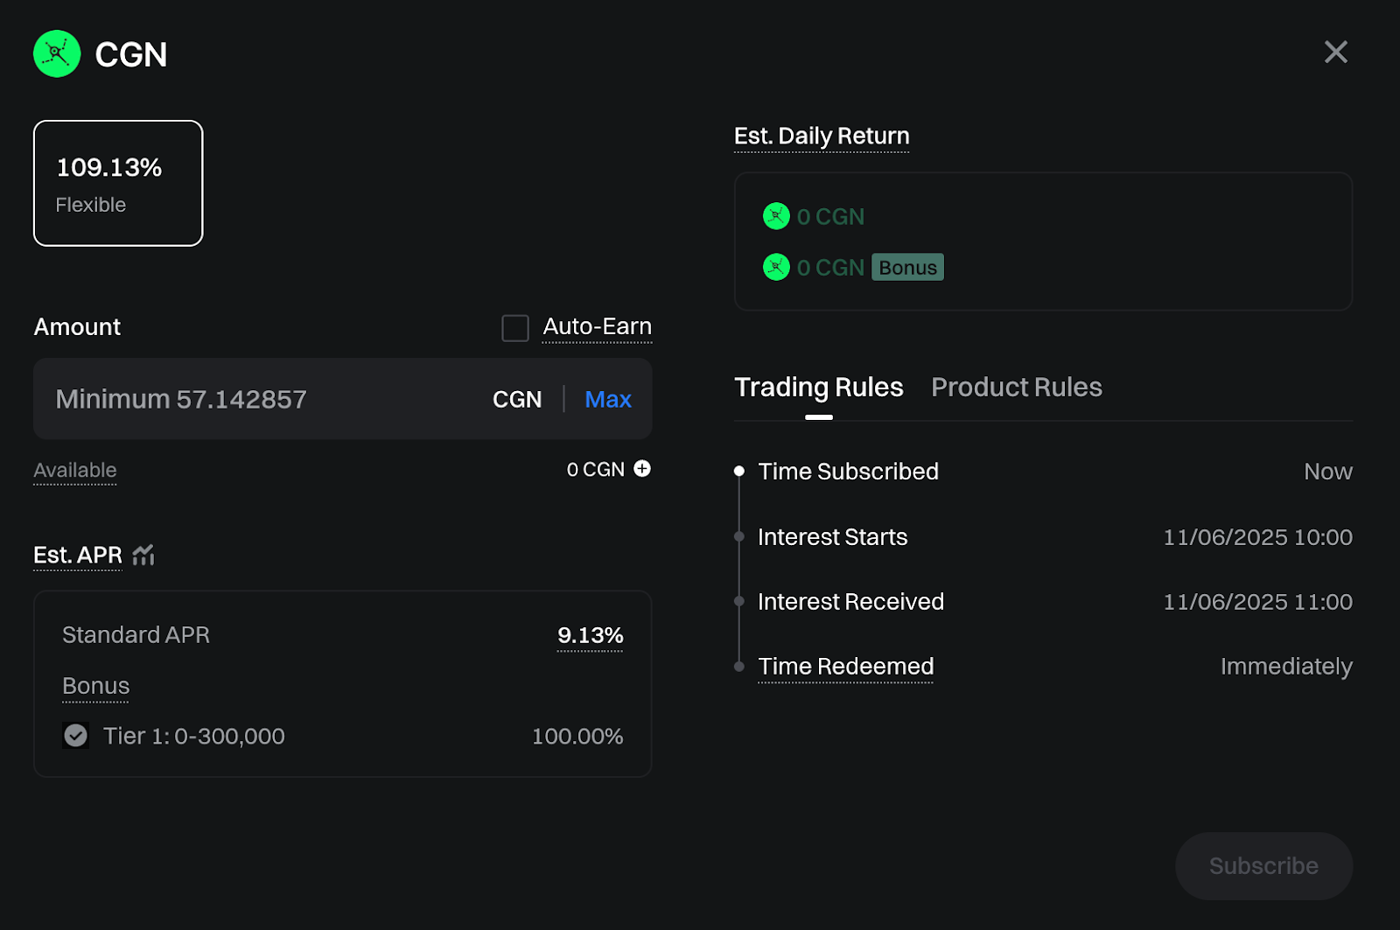This screenshot has width=1400, height=930.
Task: Click the CGN coin icon in daily return
Action: 776,216
